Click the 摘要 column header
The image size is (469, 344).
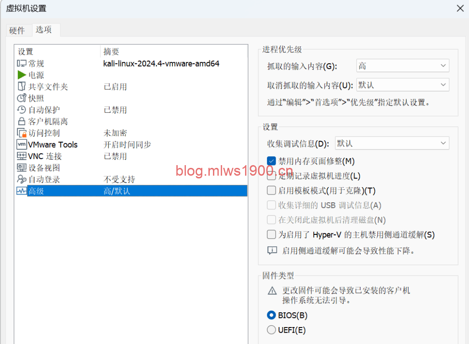click(111, 51)
